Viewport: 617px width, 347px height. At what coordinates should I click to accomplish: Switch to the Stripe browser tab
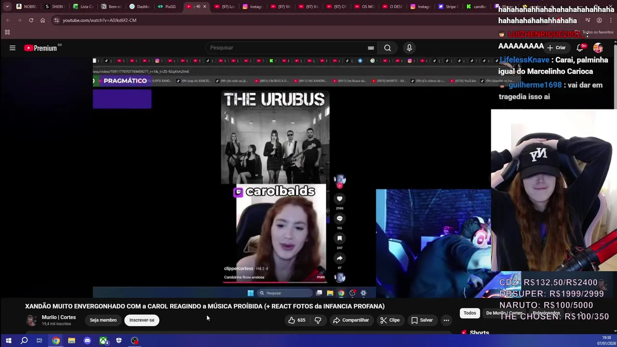pyautogui.click(x=448, y=7)
